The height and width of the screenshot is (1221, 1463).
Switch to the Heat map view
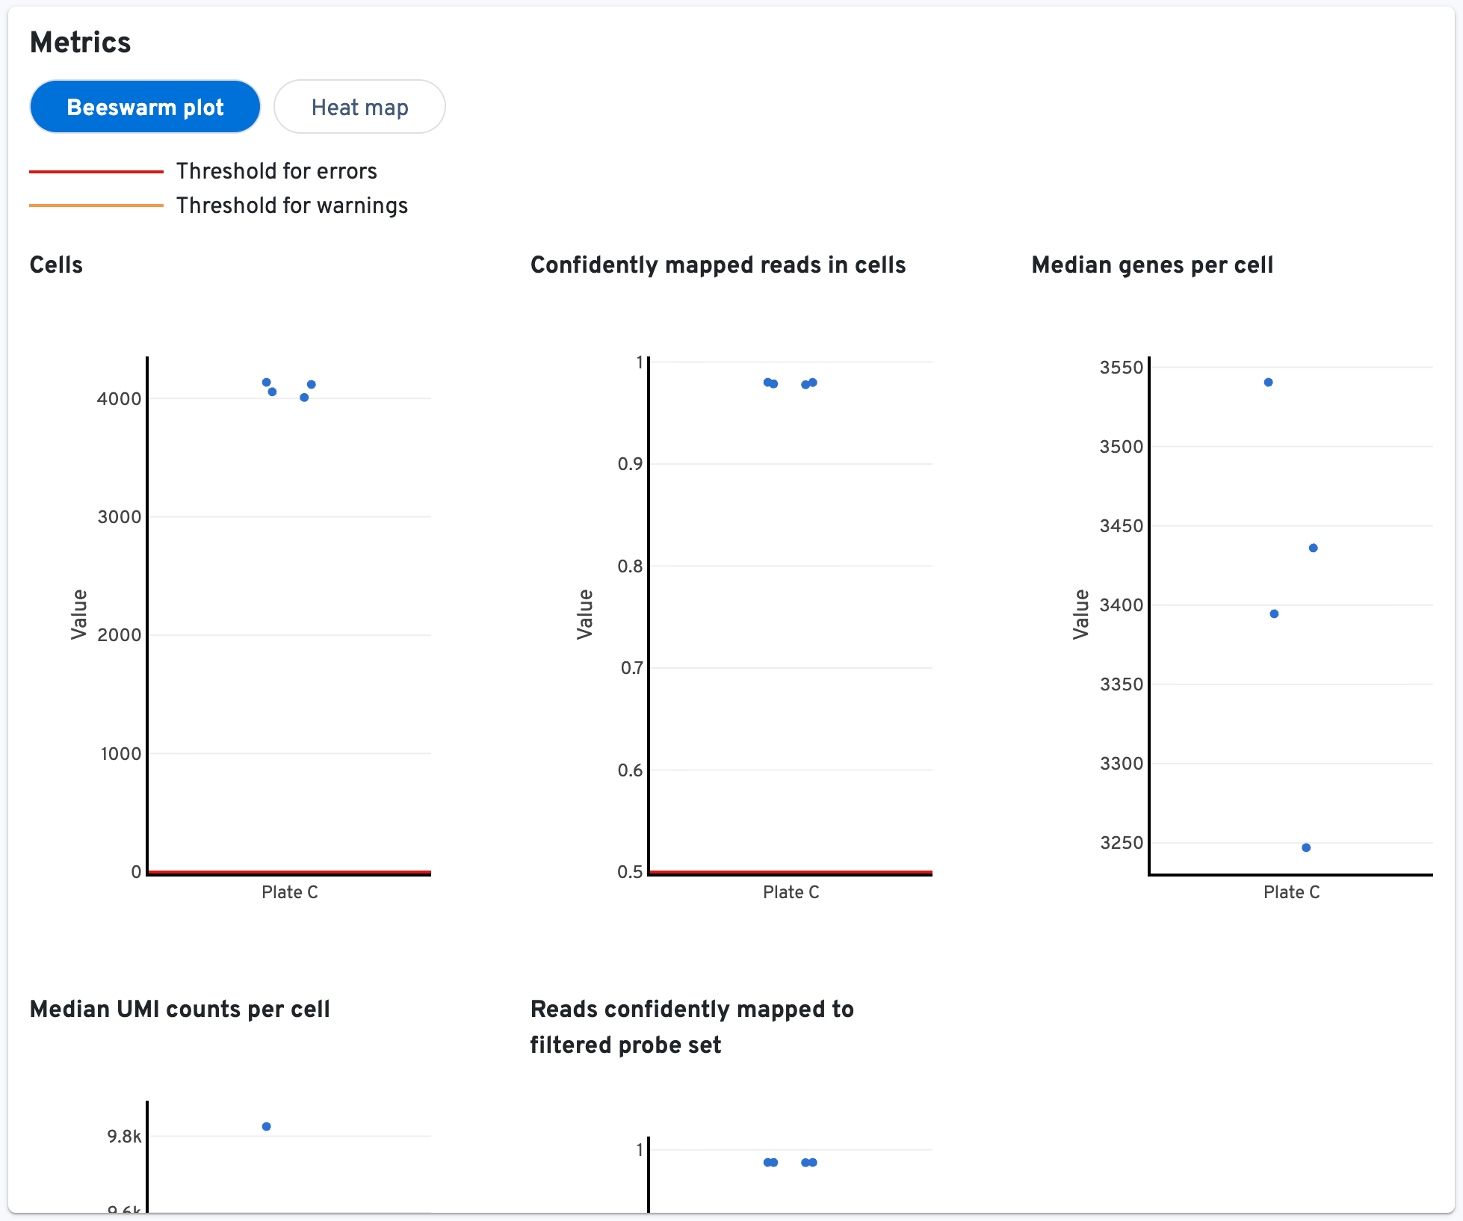[x=359, y=107]
